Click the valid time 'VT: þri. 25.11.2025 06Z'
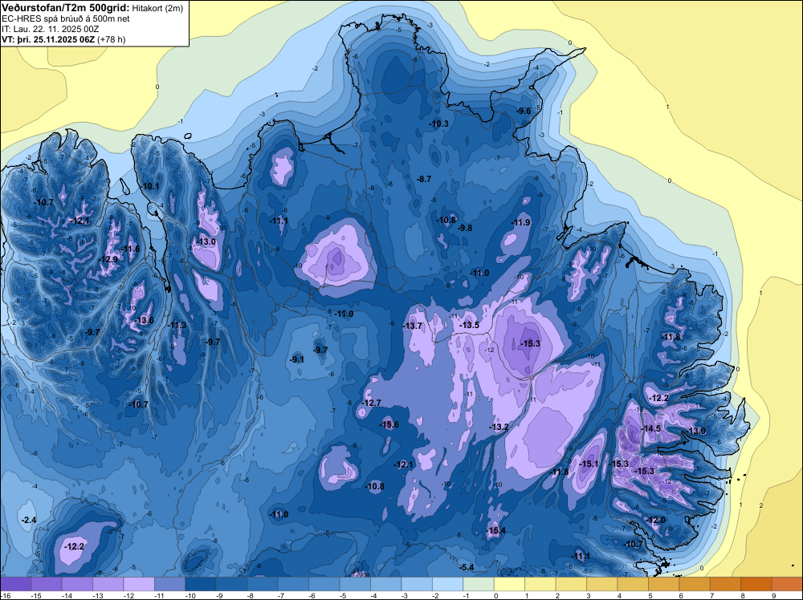The width and height of the screenshot is (803, 600). point(48,39)
